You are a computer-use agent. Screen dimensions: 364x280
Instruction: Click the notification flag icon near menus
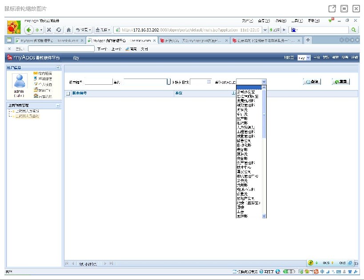[x=331, y=20]
